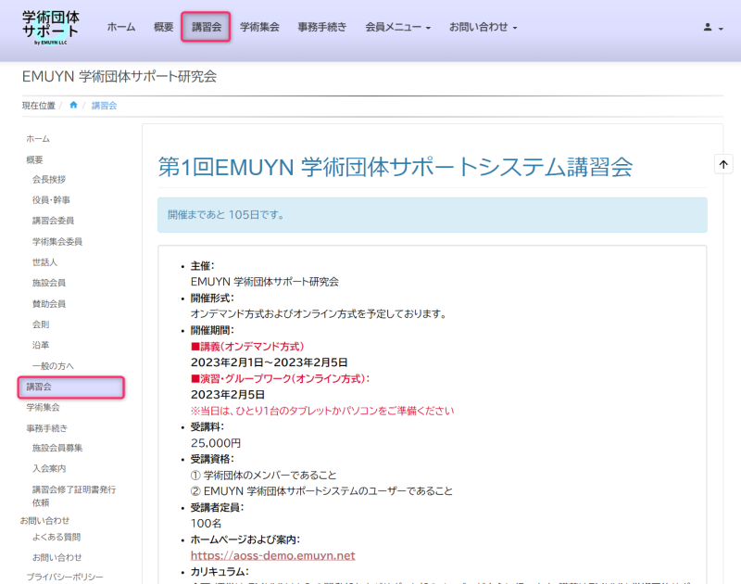
Task: Select 賛助会員 in the sidebar
Action: [49, 304]
